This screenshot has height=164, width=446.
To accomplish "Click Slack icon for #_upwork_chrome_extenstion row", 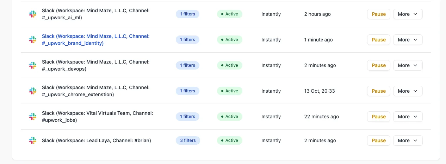I will point(33,91).
